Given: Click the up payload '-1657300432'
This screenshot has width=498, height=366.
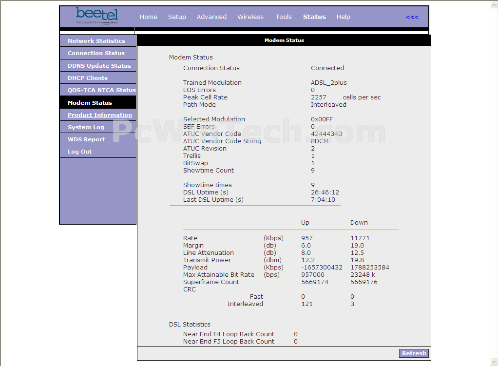Looking at the screenshot, I should pos(322,267).
